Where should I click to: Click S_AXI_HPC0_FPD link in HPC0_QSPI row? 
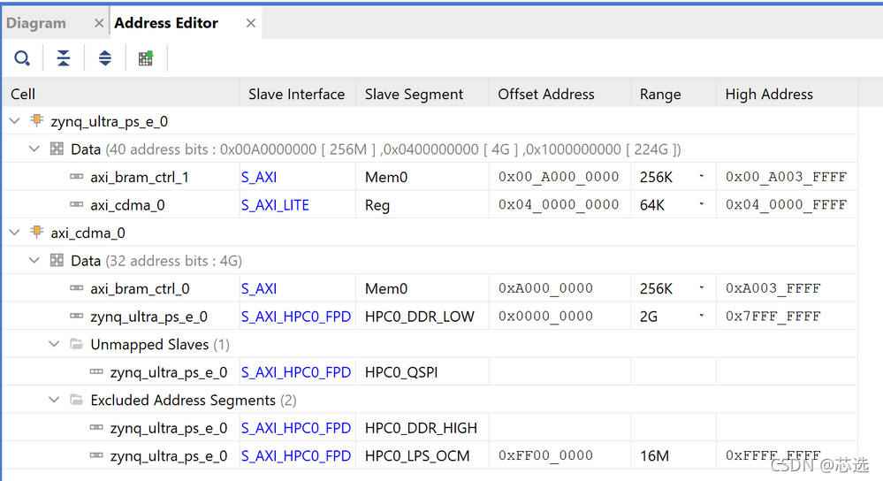pyautogui.click(x=296, y=372)
